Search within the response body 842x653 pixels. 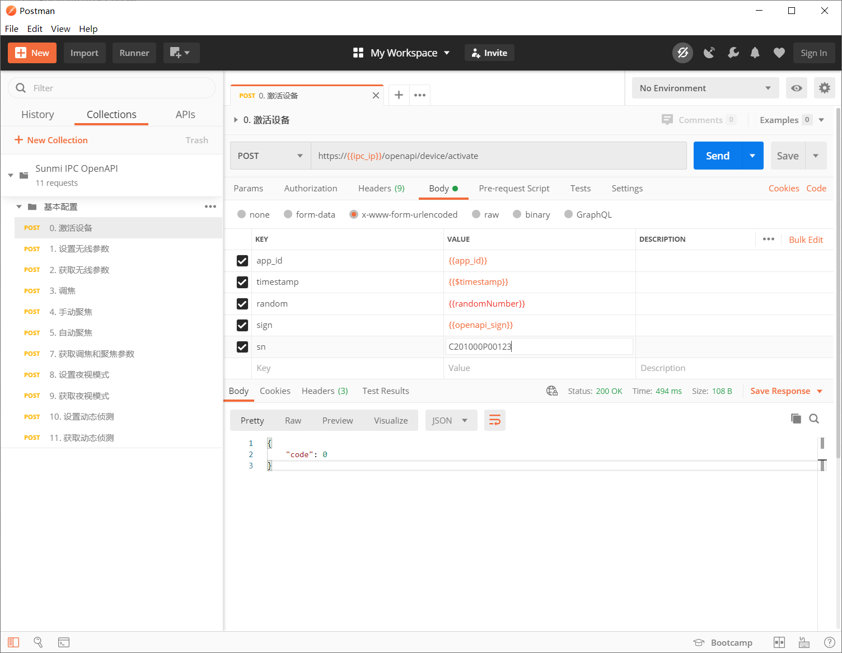814,419
